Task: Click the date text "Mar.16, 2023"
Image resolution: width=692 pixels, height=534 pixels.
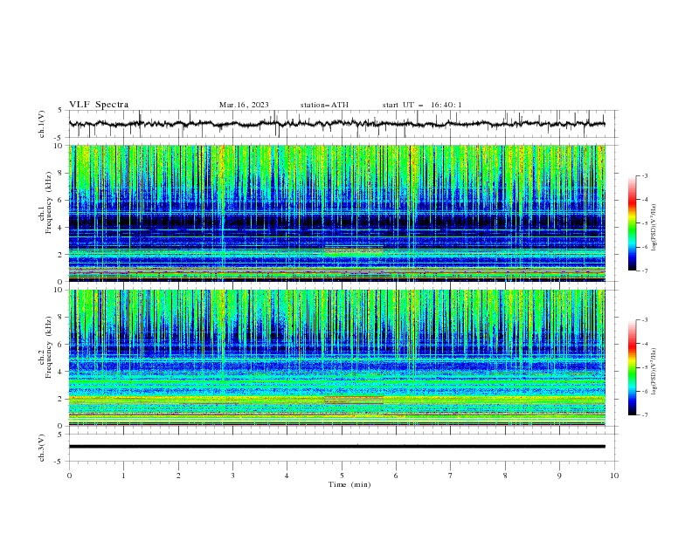Action: (x=244, y=105)
